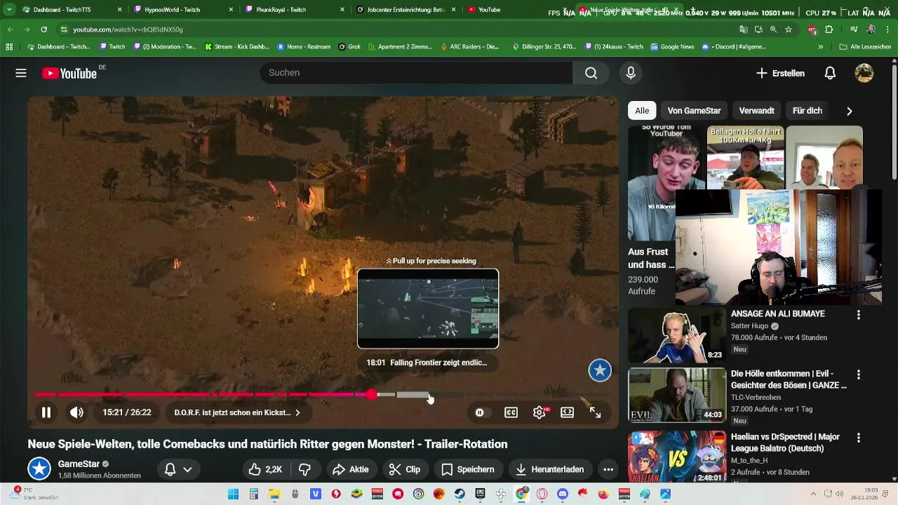The width and height of the screenshot is (898, 505).
Task: Select the 'Von GameStar' filter chip
Action: pyautogui.click(x=695, y=111)
